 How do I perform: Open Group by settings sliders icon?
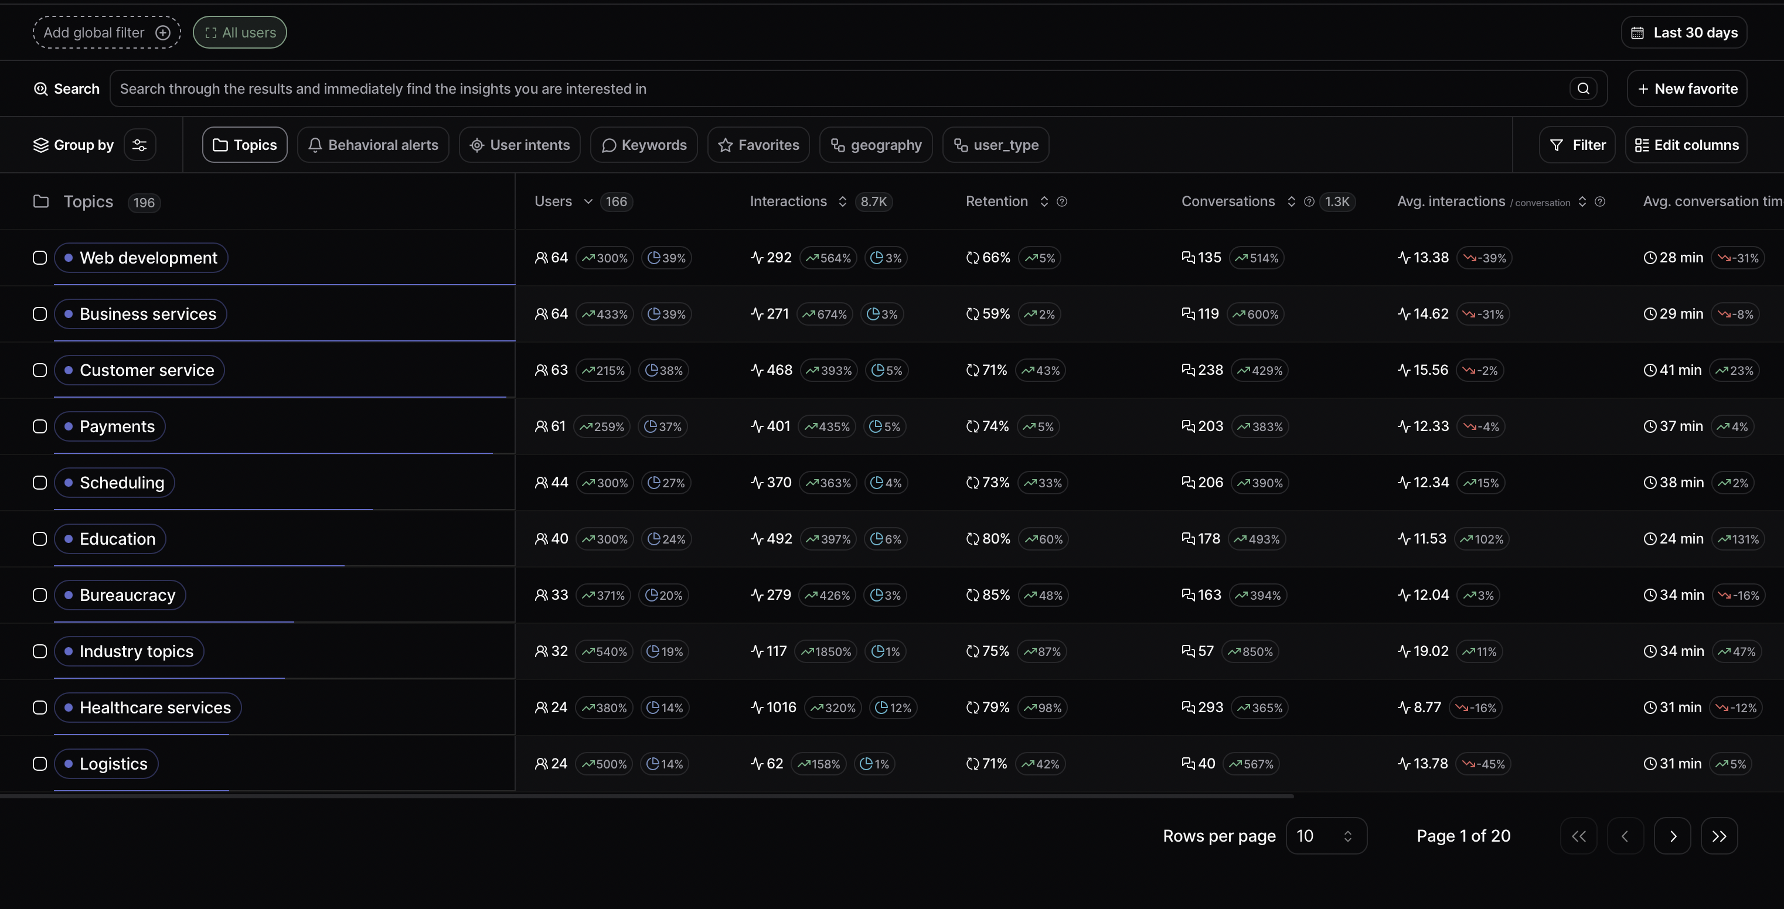pyautogui.click(x=139, y=145)
